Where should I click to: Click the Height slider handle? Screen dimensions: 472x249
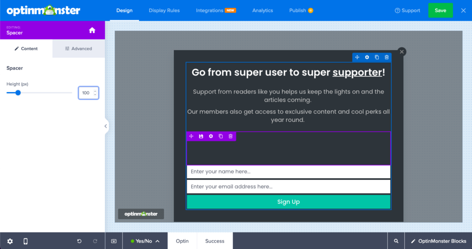[18, 93]
